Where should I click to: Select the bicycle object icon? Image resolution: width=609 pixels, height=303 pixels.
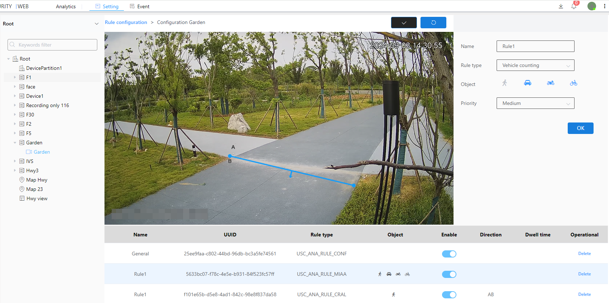pyautogui.click(x=573, y=83)
